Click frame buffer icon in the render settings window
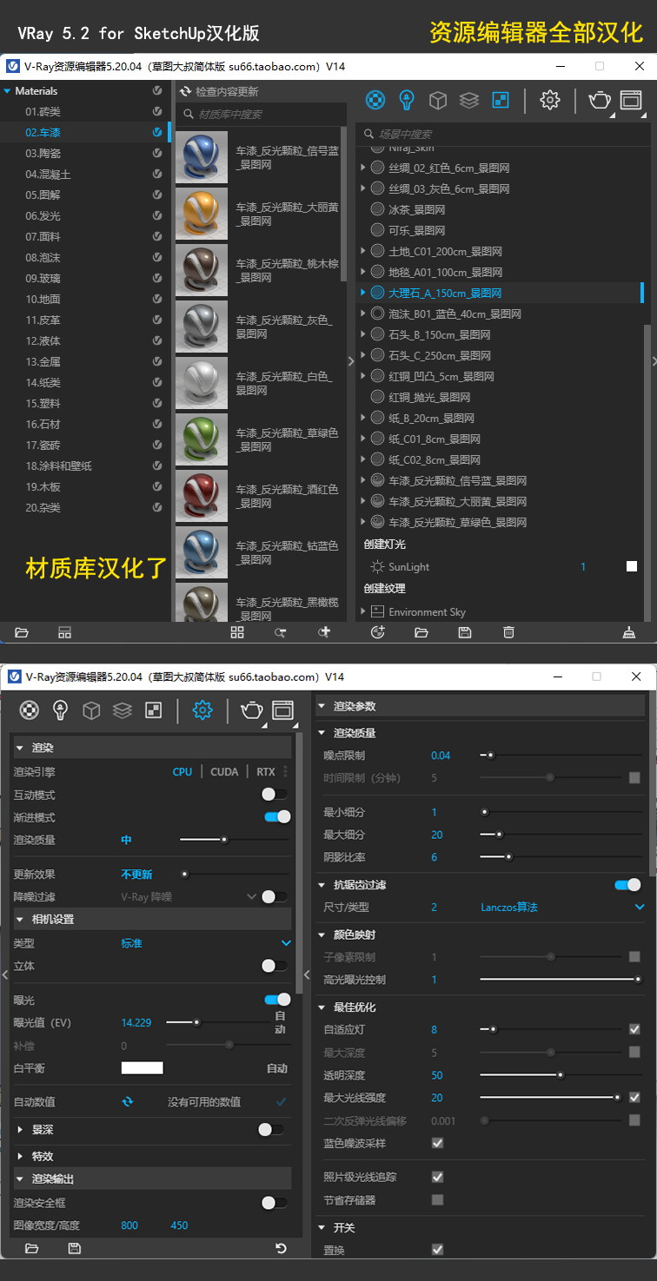The width and height of the screenshot is (657, 1281). click(282, 710)
